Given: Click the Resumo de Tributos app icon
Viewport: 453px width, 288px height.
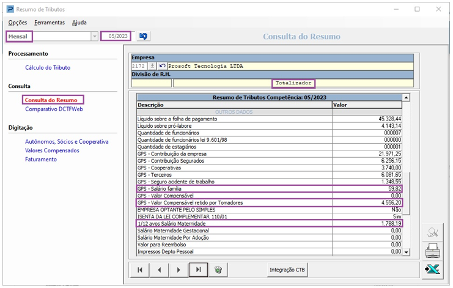Looking at the screenshot, I should pos(10,9).
